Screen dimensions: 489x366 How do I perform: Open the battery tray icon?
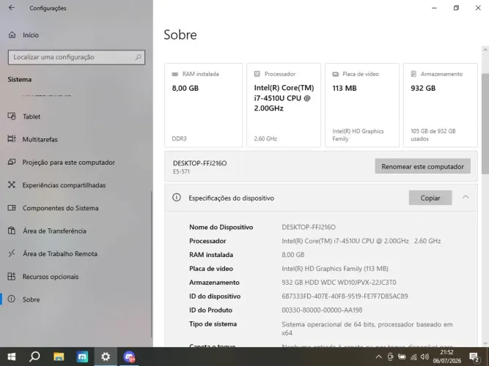[402, 357]
